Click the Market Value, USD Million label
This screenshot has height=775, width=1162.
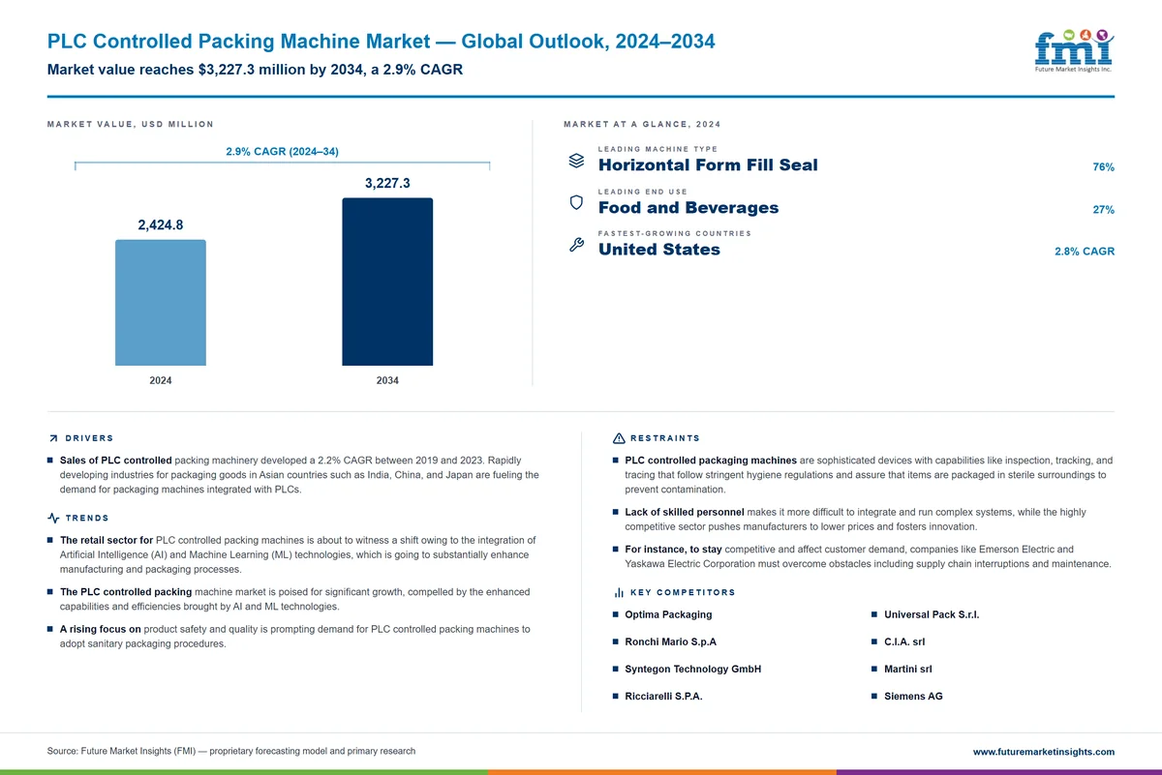point(130,124)
